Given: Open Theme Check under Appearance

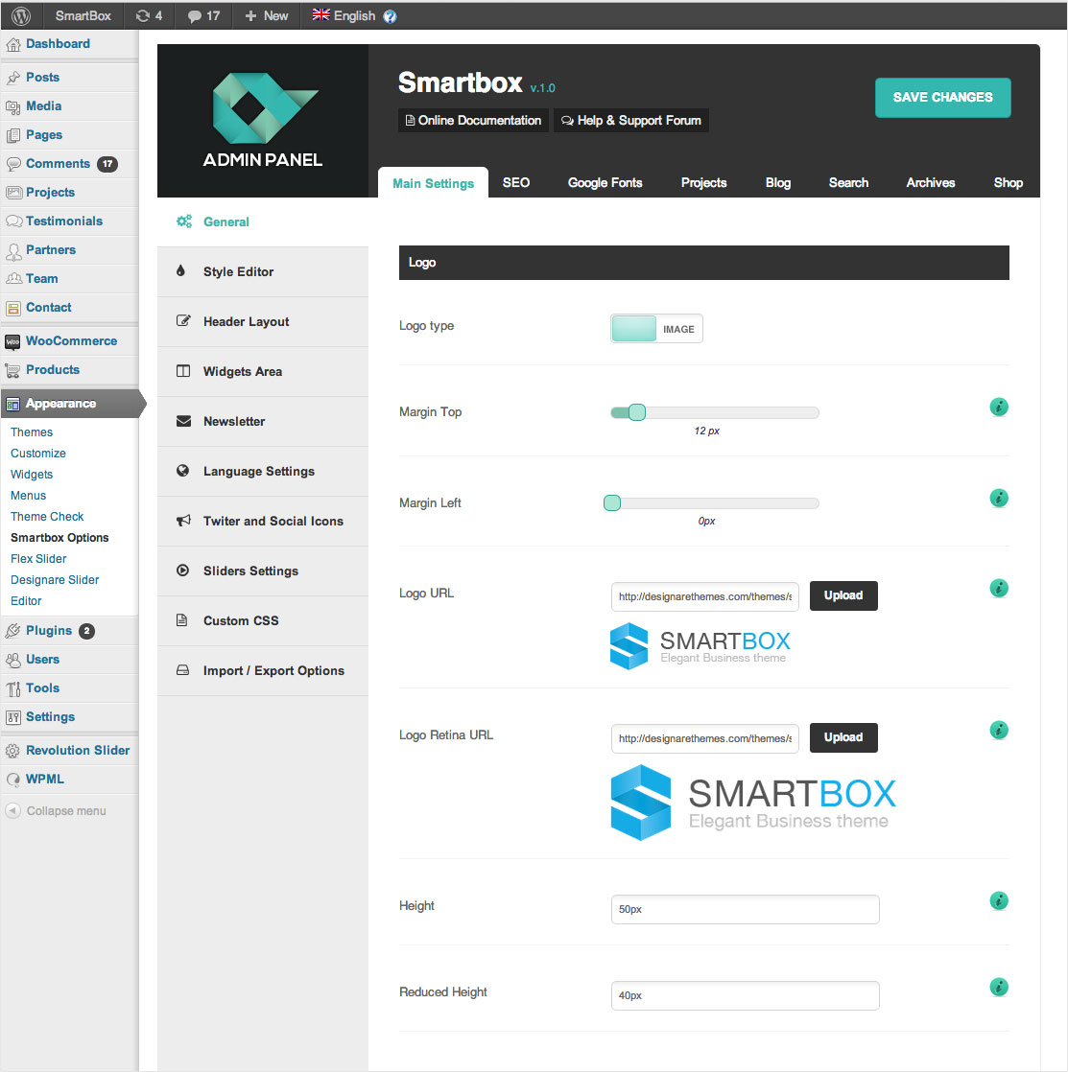Looking at the screenshot, I should point(46,516).
